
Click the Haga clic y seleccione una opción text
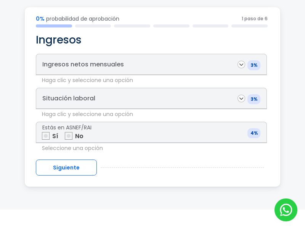[87, 80]
